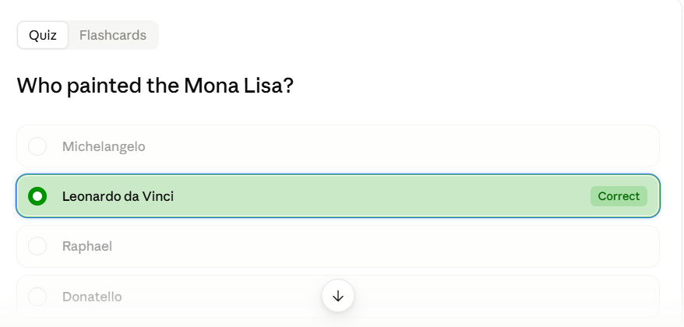Select the Leonardo da Vinci radio button
The height and width of the screenshot is (327, 684).
tap(37, 196)
